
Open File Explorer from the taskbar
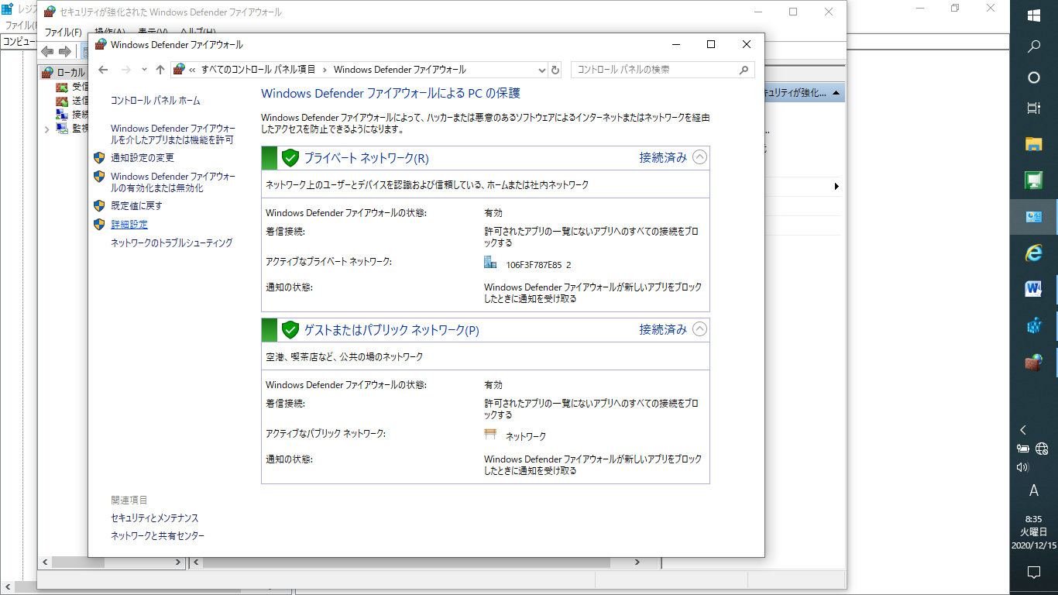pyautogui.click(x=1034, y=143)
